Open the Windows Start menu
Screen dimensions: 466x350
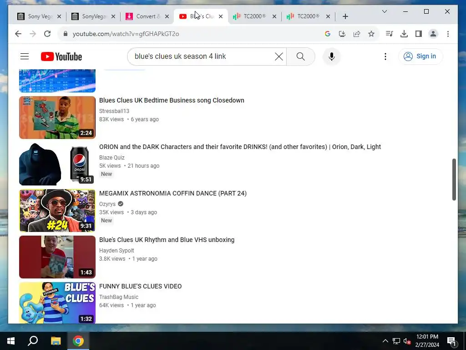(11, 341)
